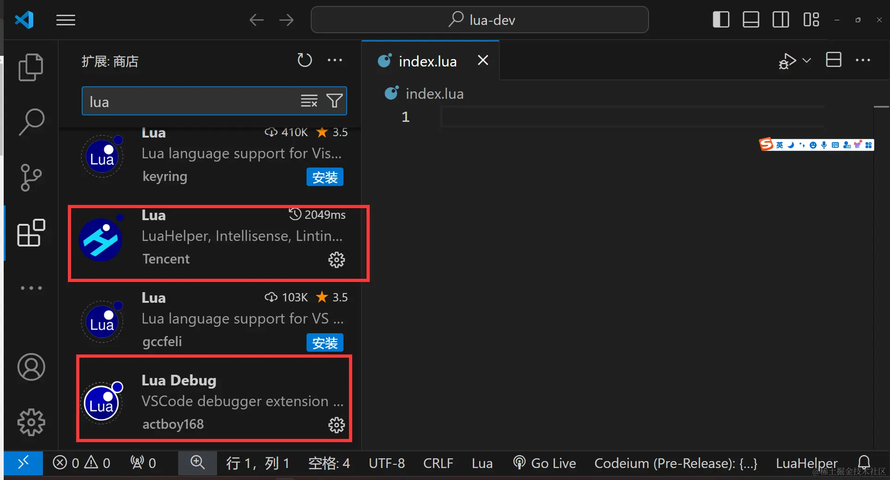The height and width of the screenshot is (480, 890).
Task: Switch to the index.lua tab
Action: coord(427,60)
